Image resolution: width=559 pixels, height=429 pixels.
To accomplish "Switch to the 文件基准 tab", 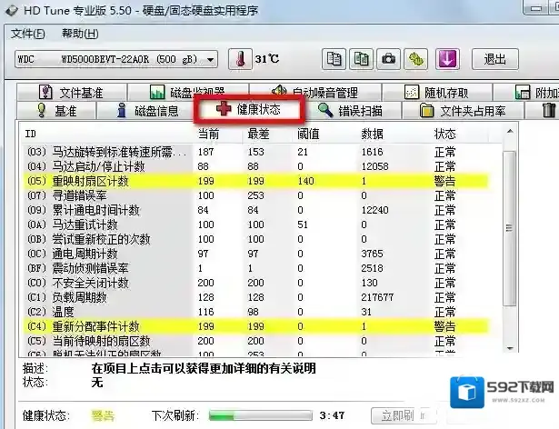I will coord(72,93).
